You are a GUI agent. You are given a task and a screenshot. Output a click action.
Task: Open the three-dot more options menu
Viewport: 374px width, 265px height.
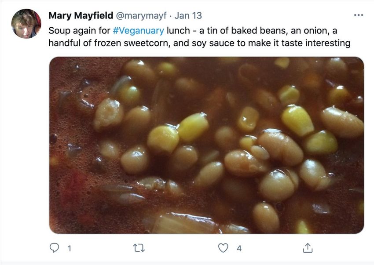tap(359, 15)
